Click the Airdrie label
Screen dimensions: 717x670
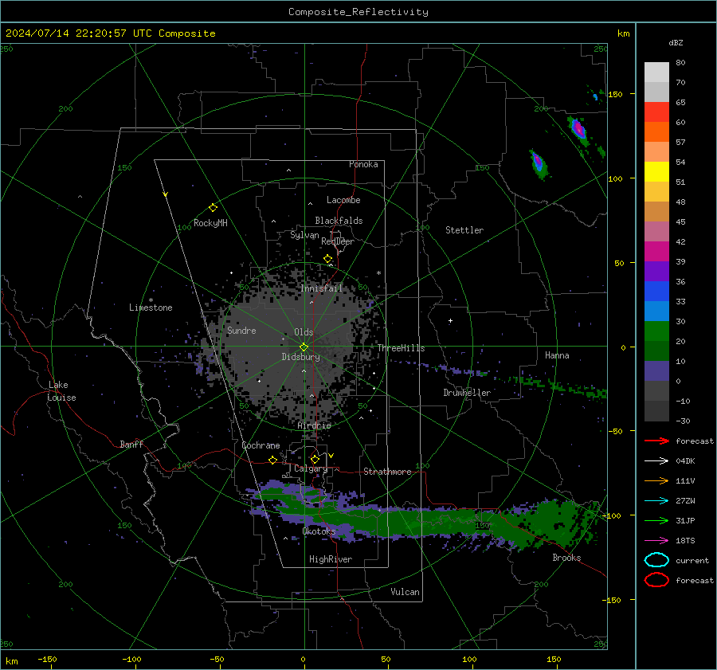[314, 425]
